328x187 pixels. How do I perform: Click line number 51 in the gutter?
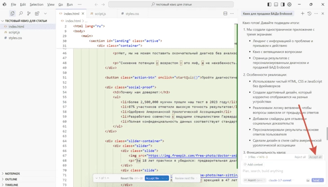[64, 78]
